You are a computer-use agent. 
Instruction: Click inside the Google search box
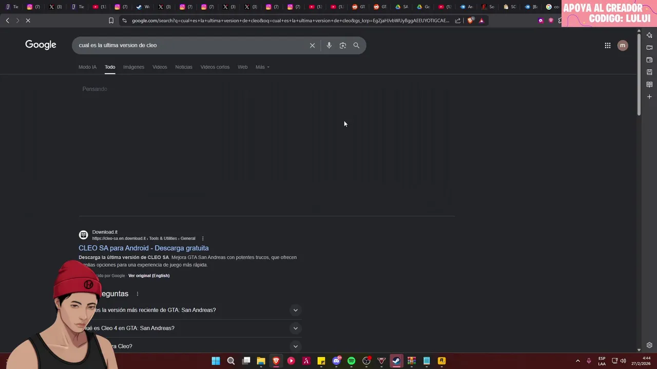click(190, 45)
